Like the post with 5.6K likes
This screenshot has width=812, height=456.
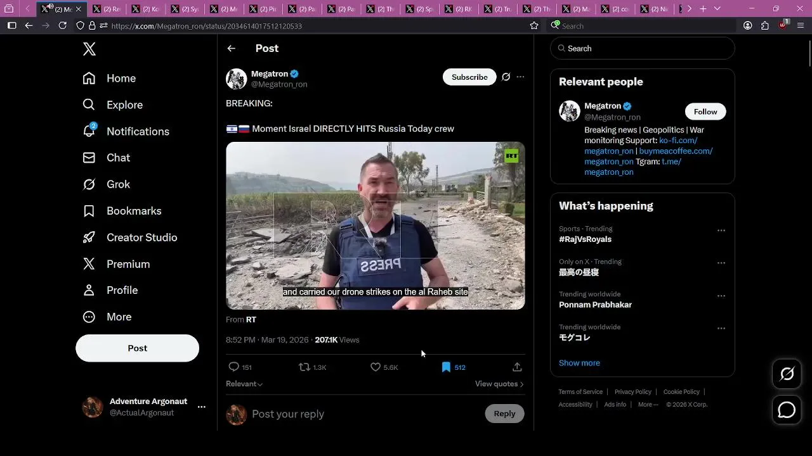pos(384,367)
